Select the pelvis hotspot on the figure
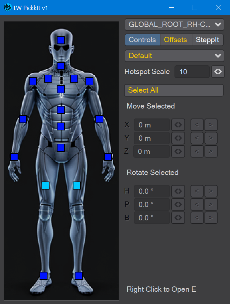The height and width of the screenshot is (304, 230). click(60, 148)
